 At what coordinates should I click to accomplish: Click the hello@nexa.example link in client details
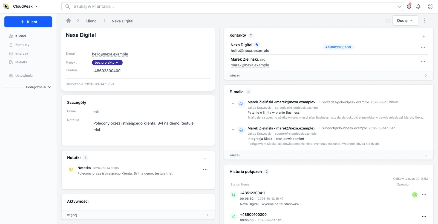(110, 54)
